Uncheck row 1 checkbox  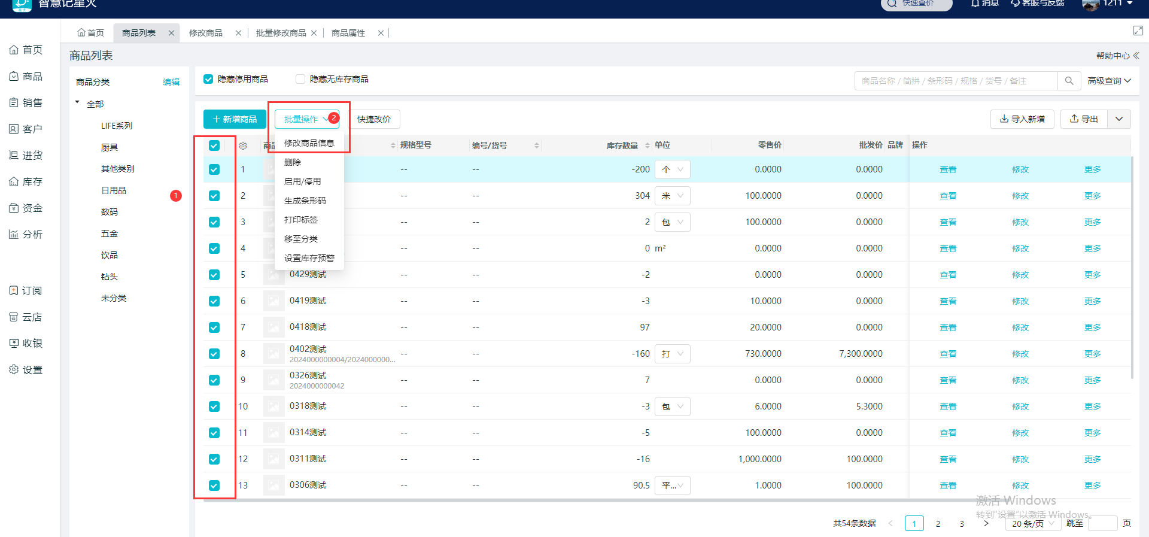click(x=214, y=169)
